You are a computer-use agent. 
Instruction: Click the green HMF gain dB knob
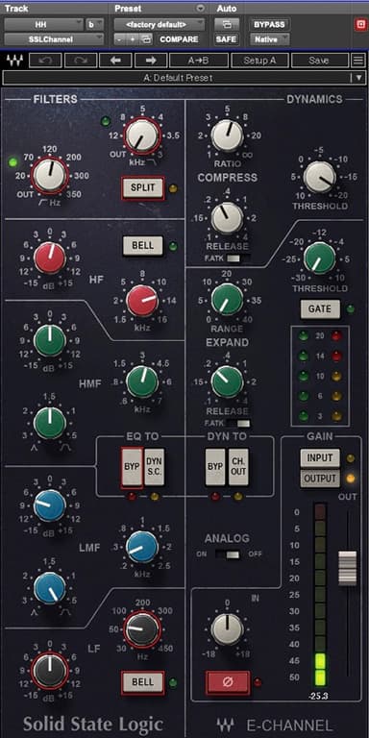tap(50, 340)
